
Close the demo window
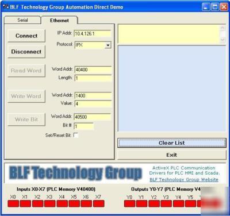pyautogui.click(x=224, y=7)
